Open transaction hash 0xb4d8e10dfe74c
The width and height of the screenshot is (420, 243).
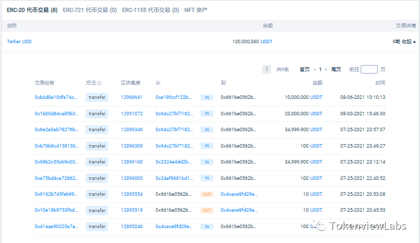56,97
